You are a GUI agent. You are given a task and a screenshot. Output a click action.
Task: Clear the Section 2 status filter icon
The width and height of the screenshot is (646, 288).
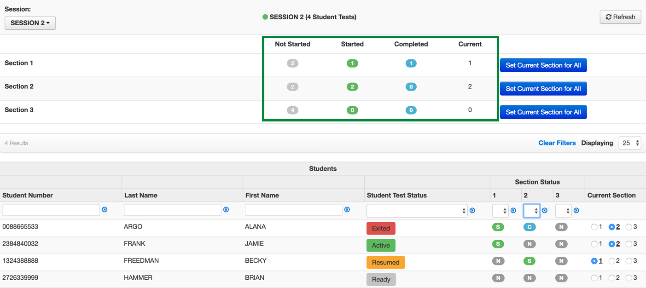(544, 211)
